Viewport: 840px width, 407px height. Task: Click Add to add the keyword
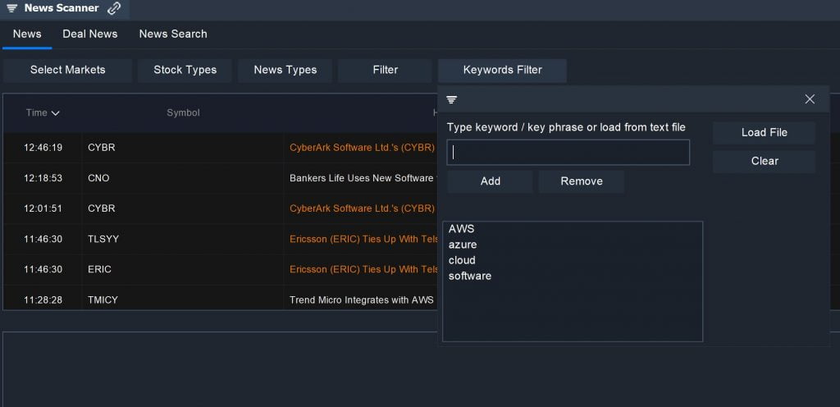tap(491, 181)
